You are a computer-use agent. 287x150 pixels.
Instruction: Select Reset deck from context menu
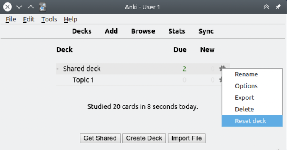pyautogui.click(x=252, y=121)
